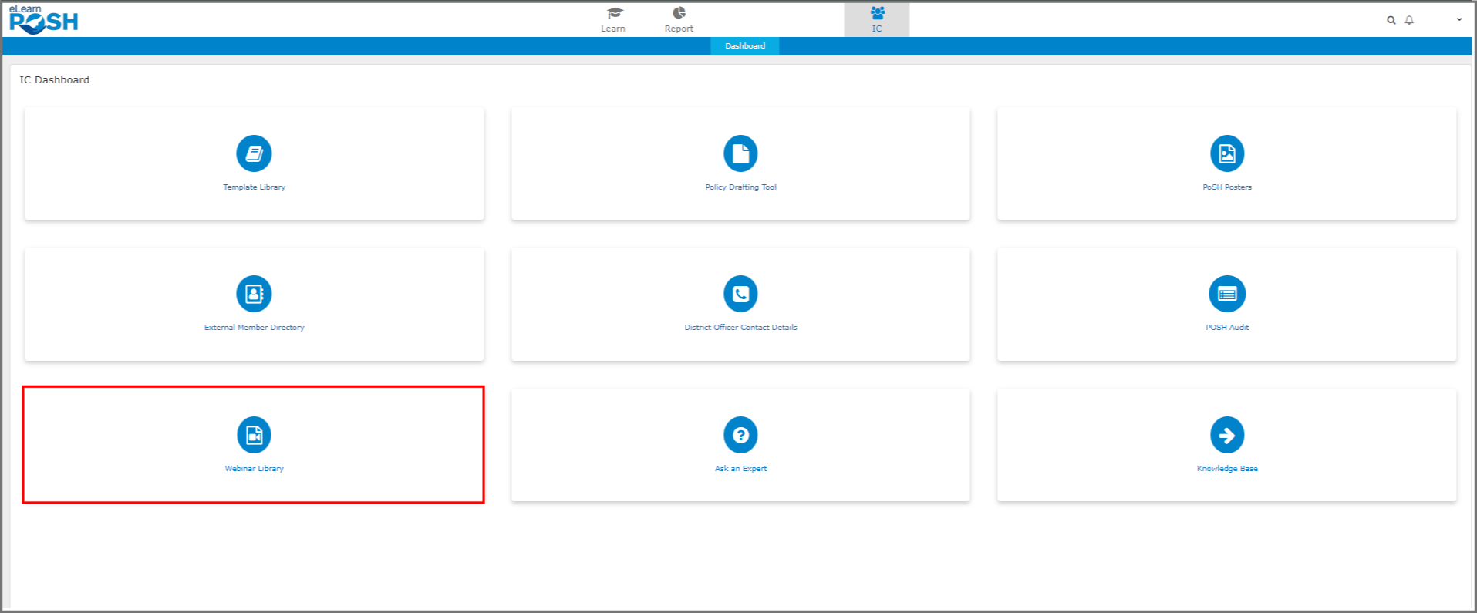The width and height of the screenshot is (1477, 613).
Task: Open the Report menu
Action: tap(679, 19)
